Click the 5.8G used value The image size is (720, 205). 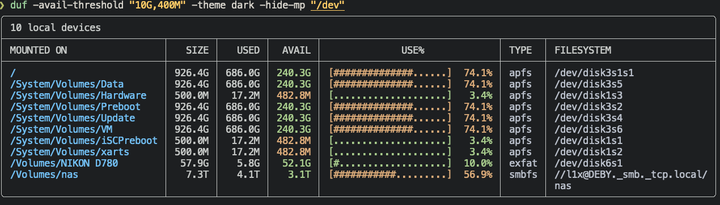pyautogui.click(x=248, y=163)
